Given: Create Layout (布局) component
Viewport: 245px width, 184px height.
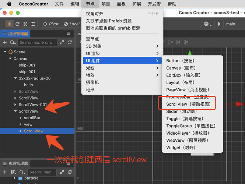Looking at the screenshot, I should click(192, 82).
